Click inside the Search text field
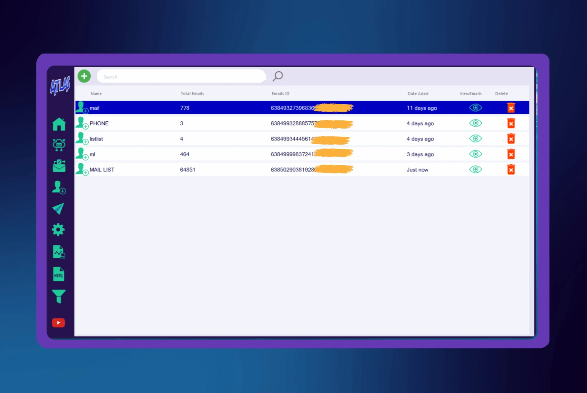The height and width of the screenshot is (393, 587). coord(180,77)
